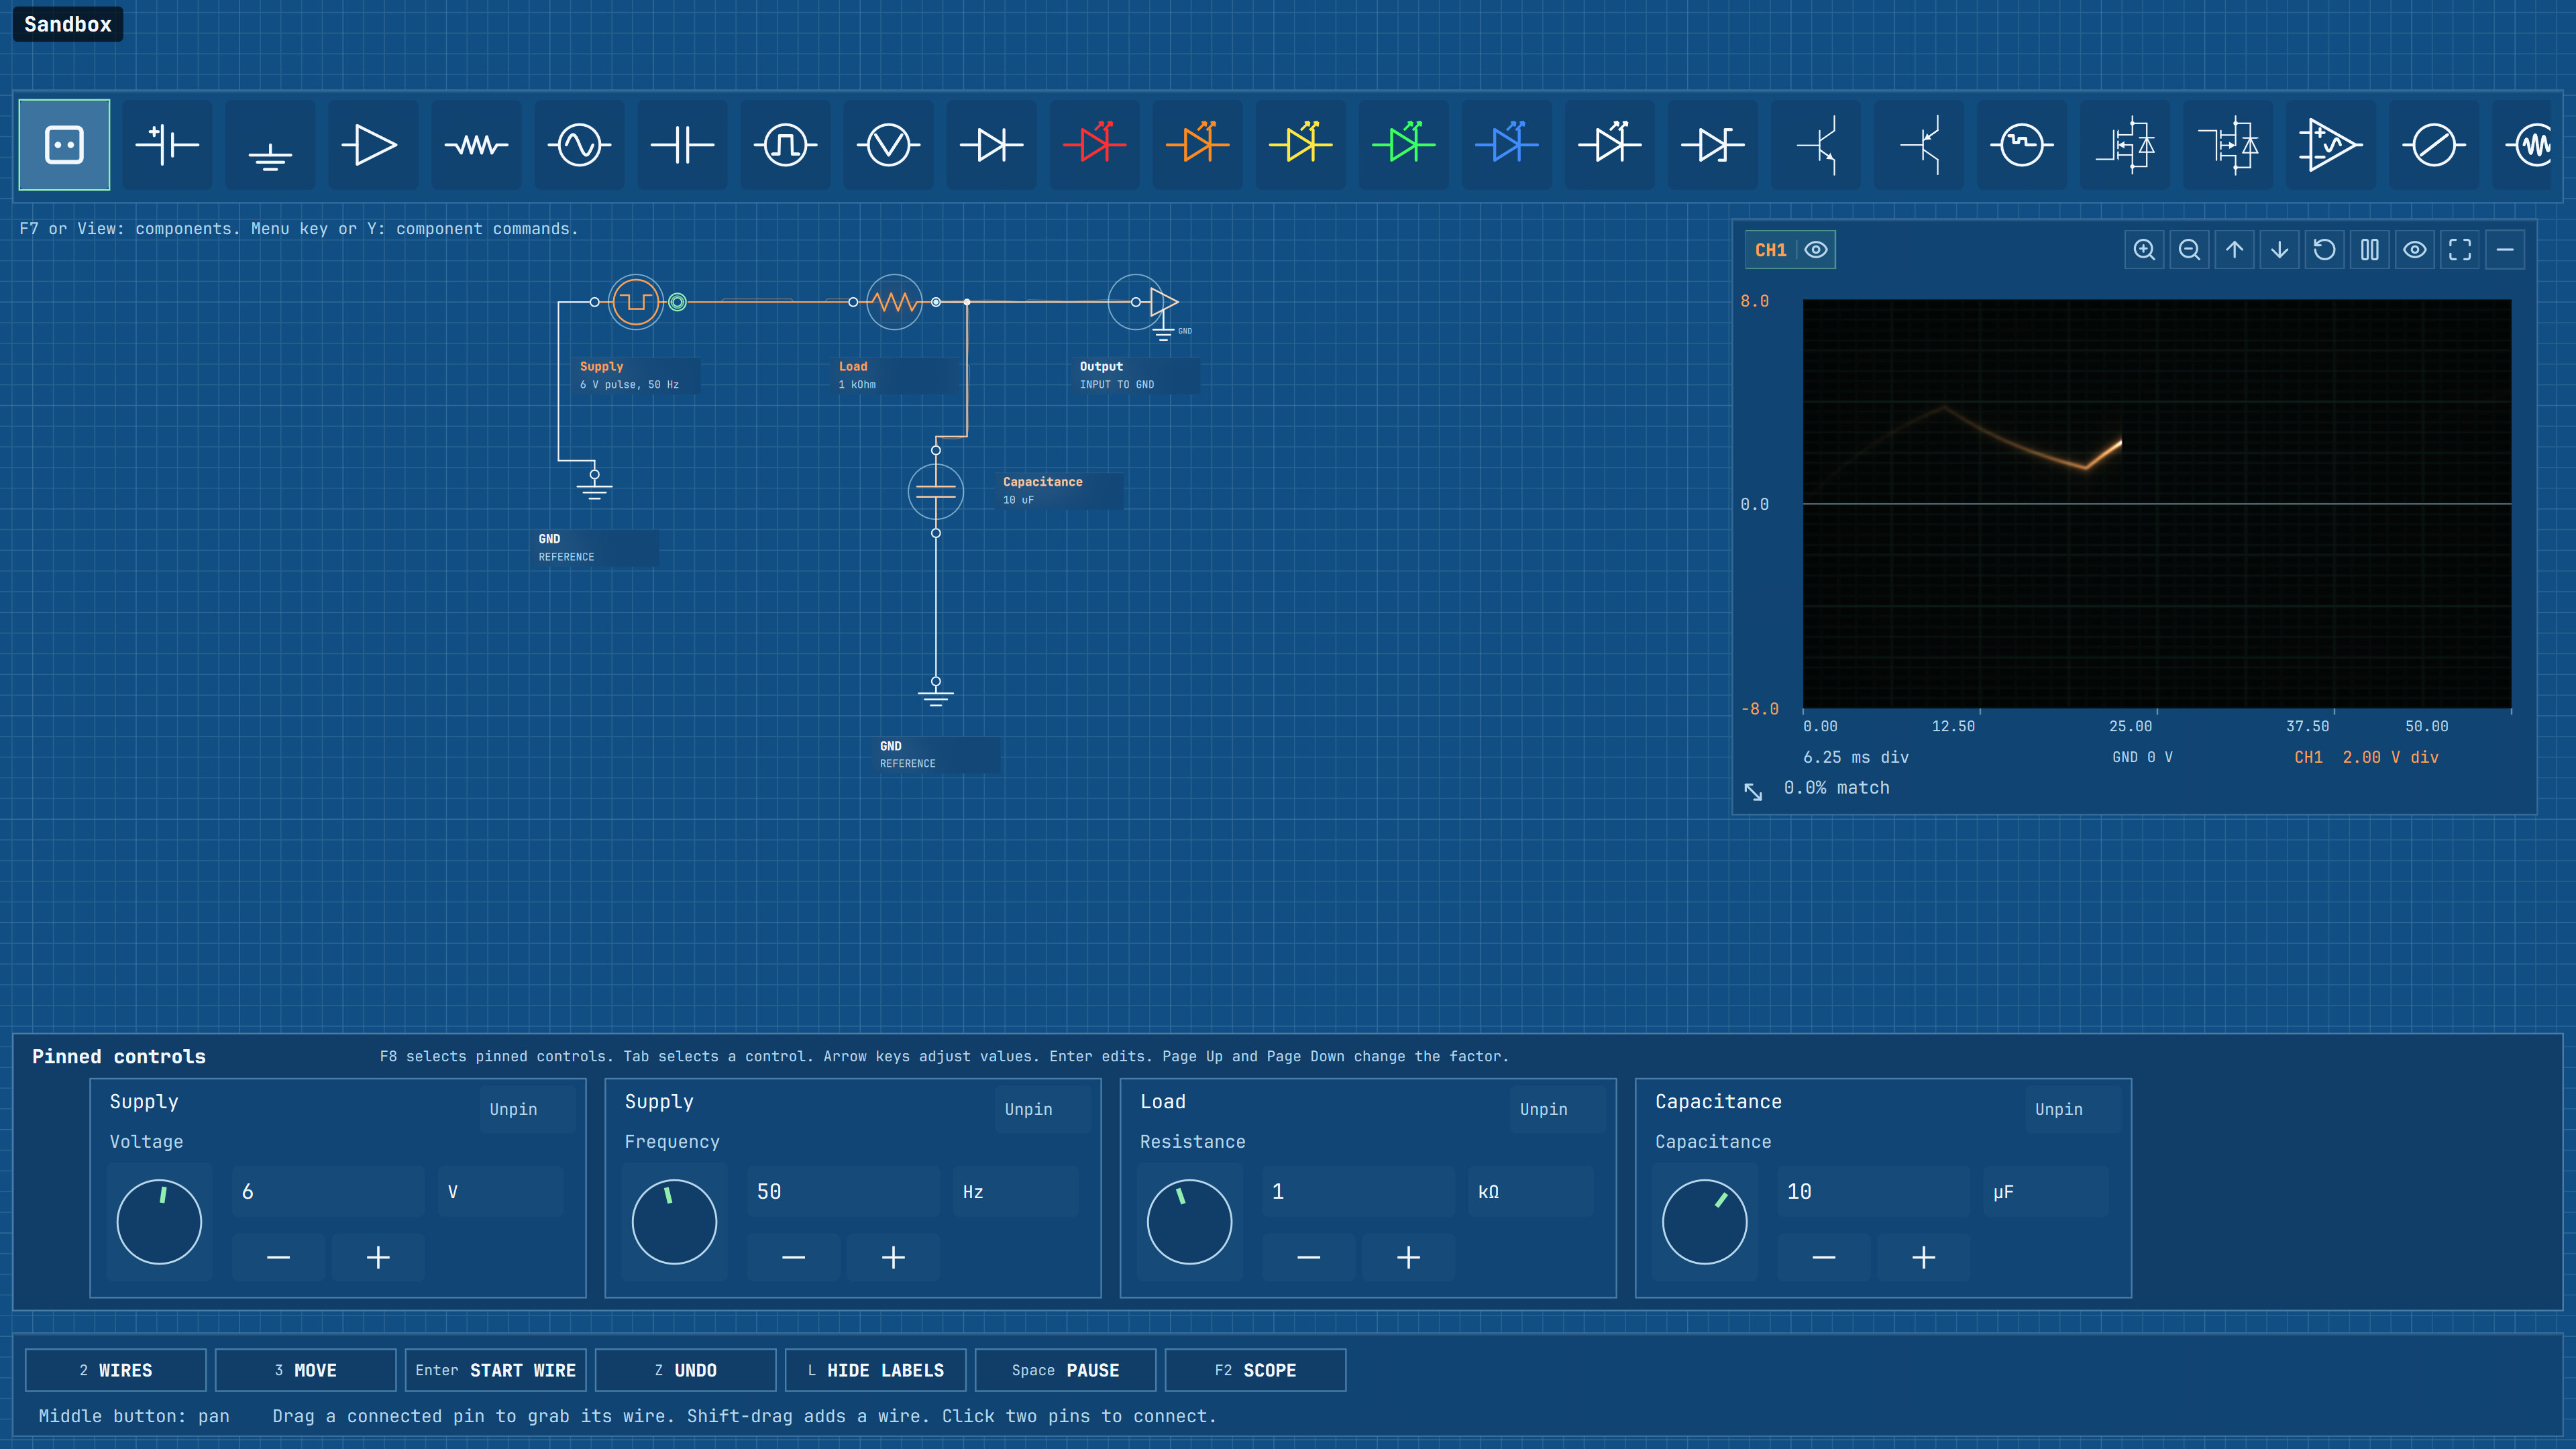This screenshot has height=1449, width=2576.
Task: Shift scope trace downward
Action: (2279, 250)
